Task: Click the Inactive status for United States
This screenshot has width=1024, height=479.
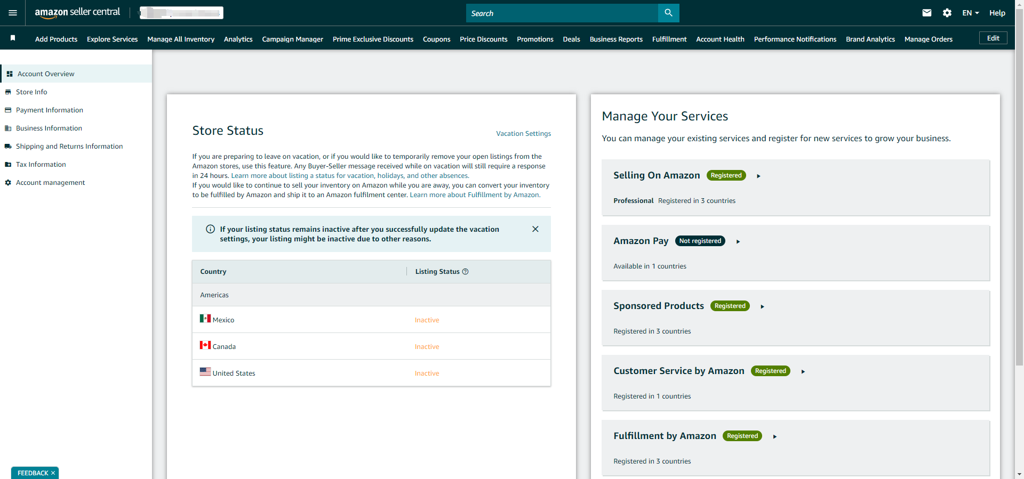Action: [x=427, y=374]
